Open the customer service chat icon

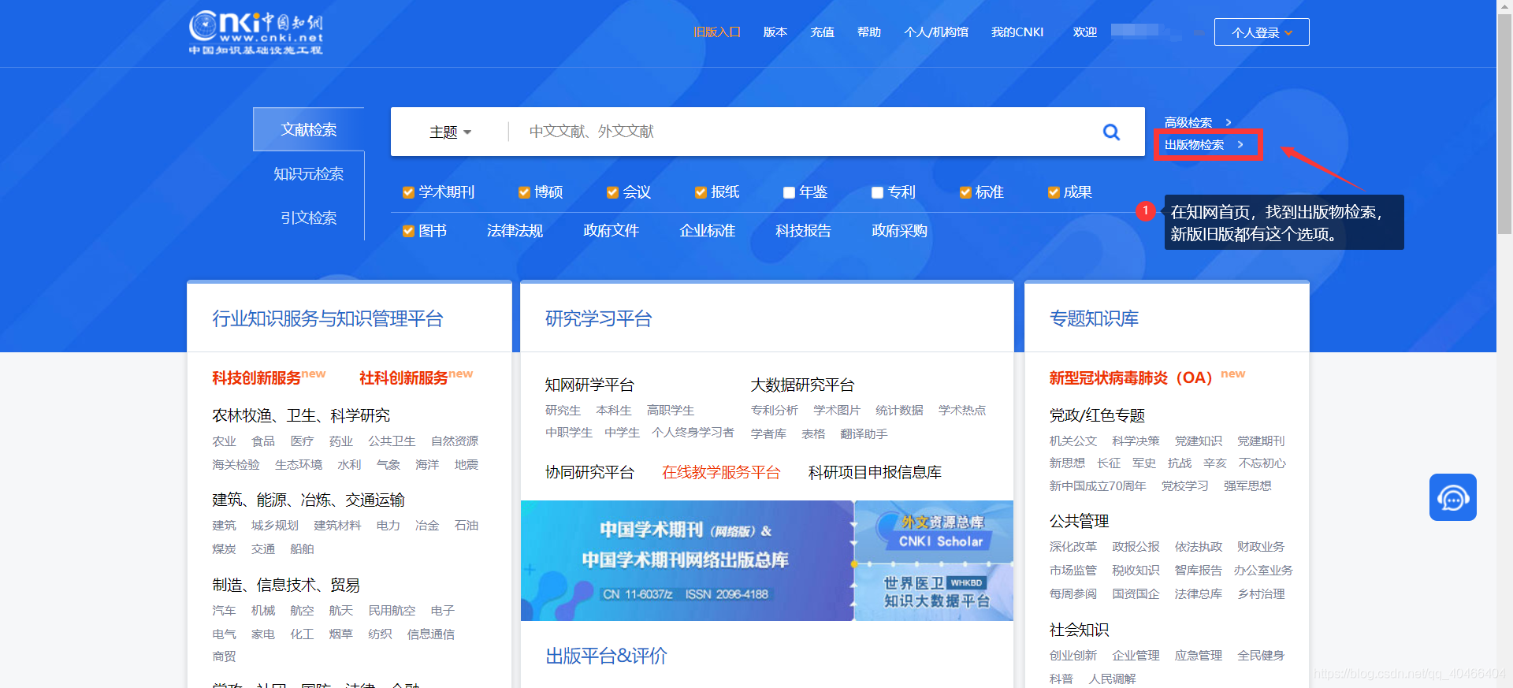[1452, 497]
